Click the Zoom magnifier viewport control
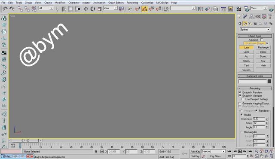Image resolution: width=275 pixels, height=159 pixels. point(257,151)
